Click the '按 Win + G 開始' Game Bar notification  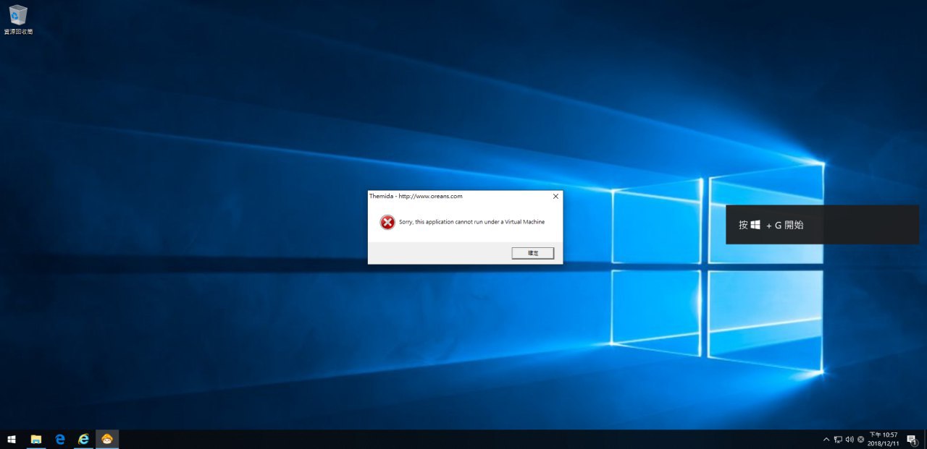pyautogui.click(x=822, y=225)
